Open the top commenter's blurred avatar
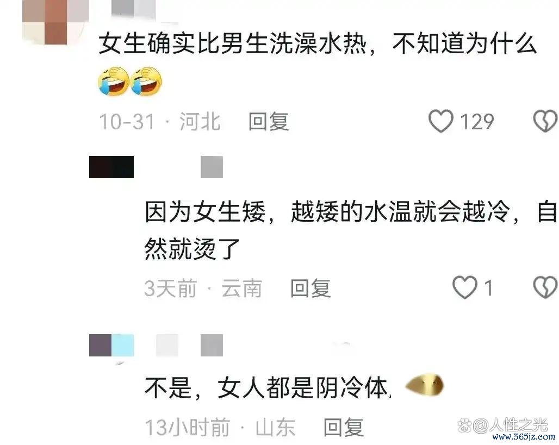Image resolution: width=559 pixels, height=445 pixels. pos(53,22)
